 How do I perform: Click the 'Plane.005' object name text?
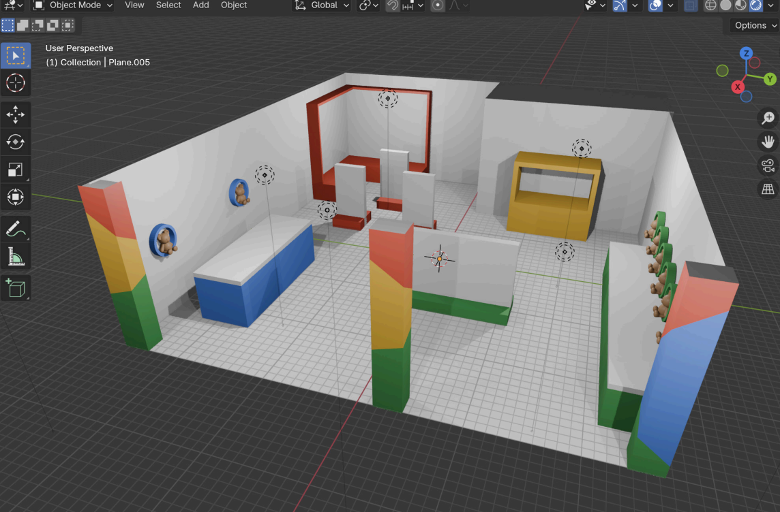(x=130, y=63)
